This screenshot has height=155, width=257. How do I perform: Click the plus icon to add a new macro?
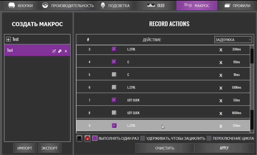pos(8,39)
